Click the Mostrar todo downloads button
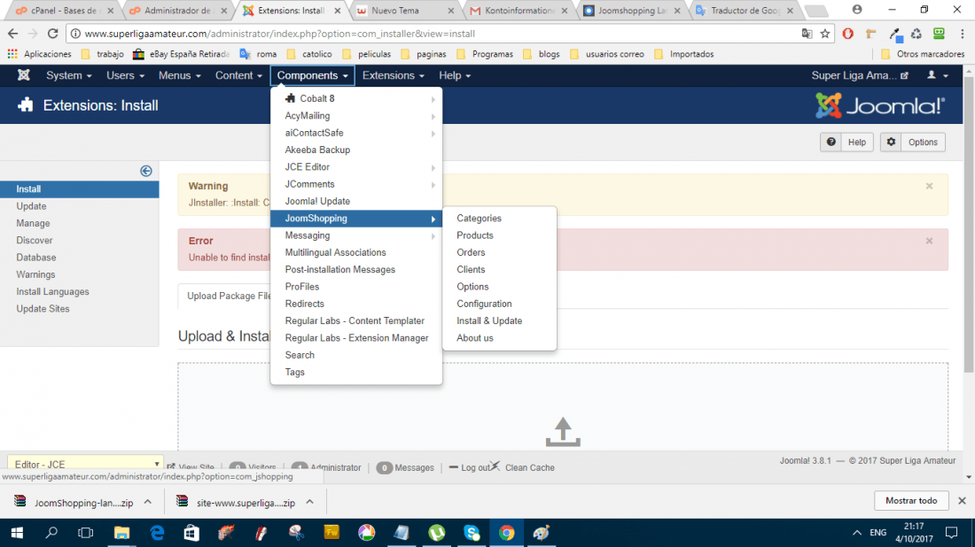Image resolution: width=975 pixels, height=547 pixels. pos(911,500)
